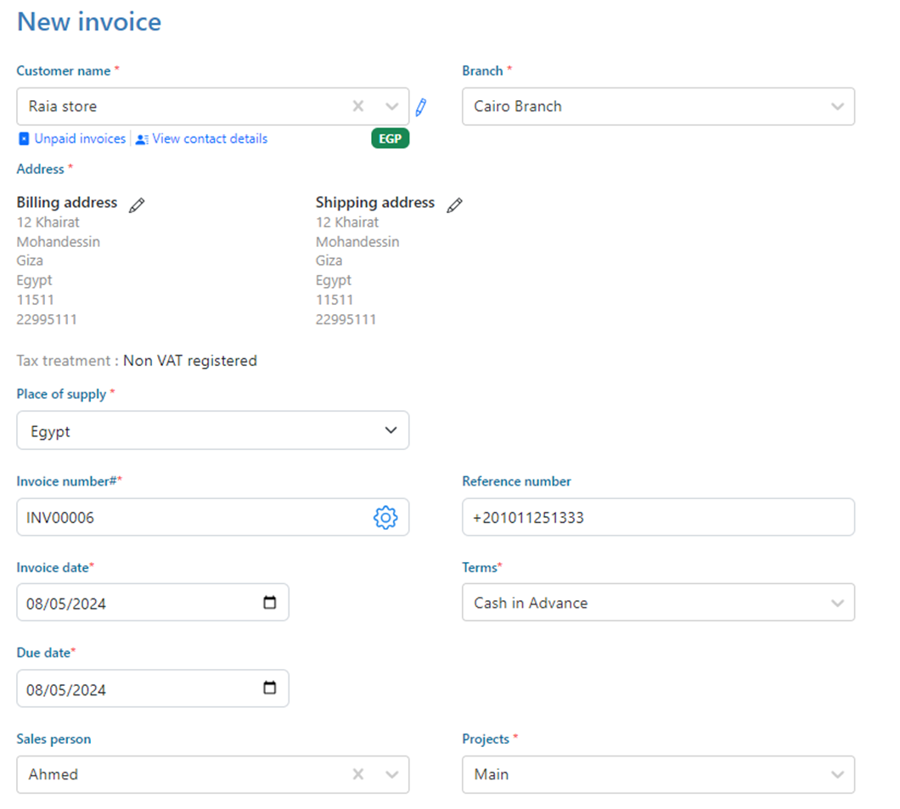Open the Due date calendar picker
Image resolution: width=900 pixels, height=809 pixels.
(x=270, y=688)
